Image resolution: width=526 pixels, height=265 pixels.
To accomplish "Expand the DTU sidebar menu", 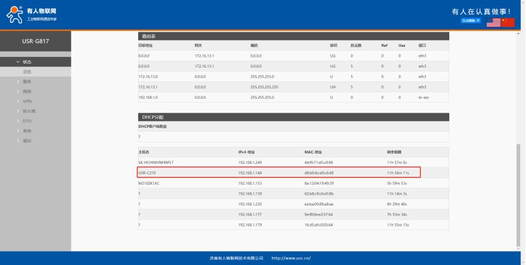I will click(27, 121).
